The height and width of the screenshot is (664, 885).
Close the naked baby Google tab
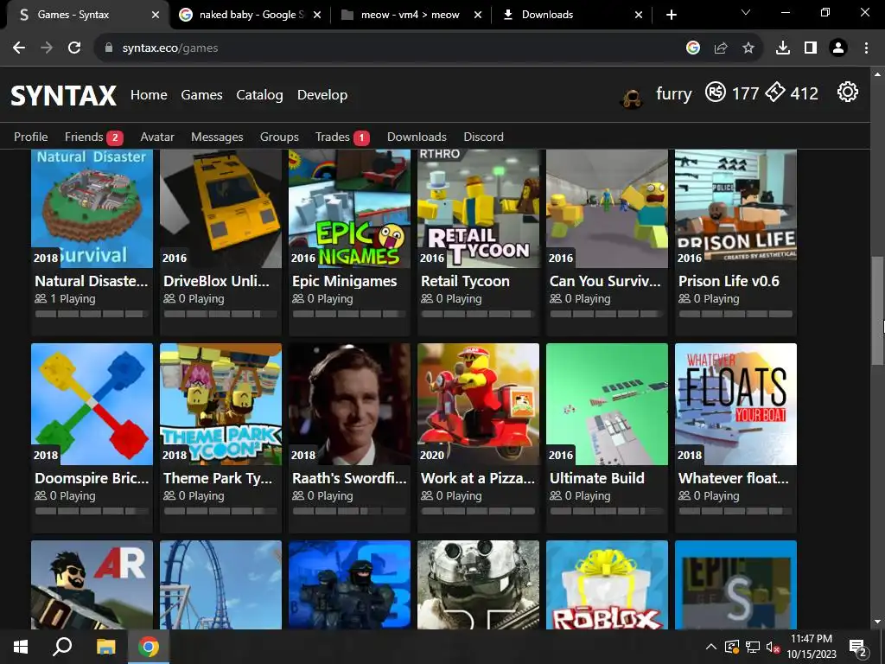tap(317, 15)
